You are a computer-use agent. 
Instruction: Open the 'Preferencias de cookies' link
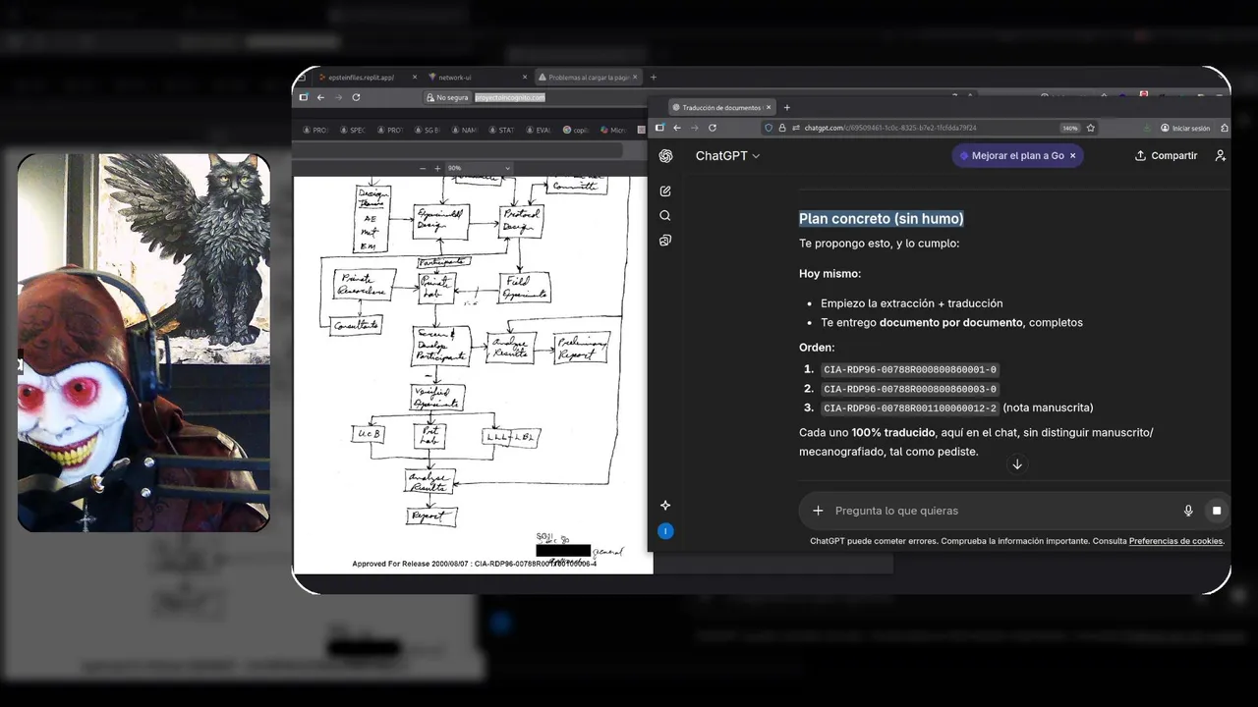pos(1175,541)
